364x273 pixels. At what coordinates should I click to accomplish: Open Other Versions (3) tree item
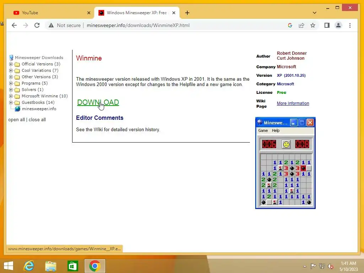click(x=40, y=77)
